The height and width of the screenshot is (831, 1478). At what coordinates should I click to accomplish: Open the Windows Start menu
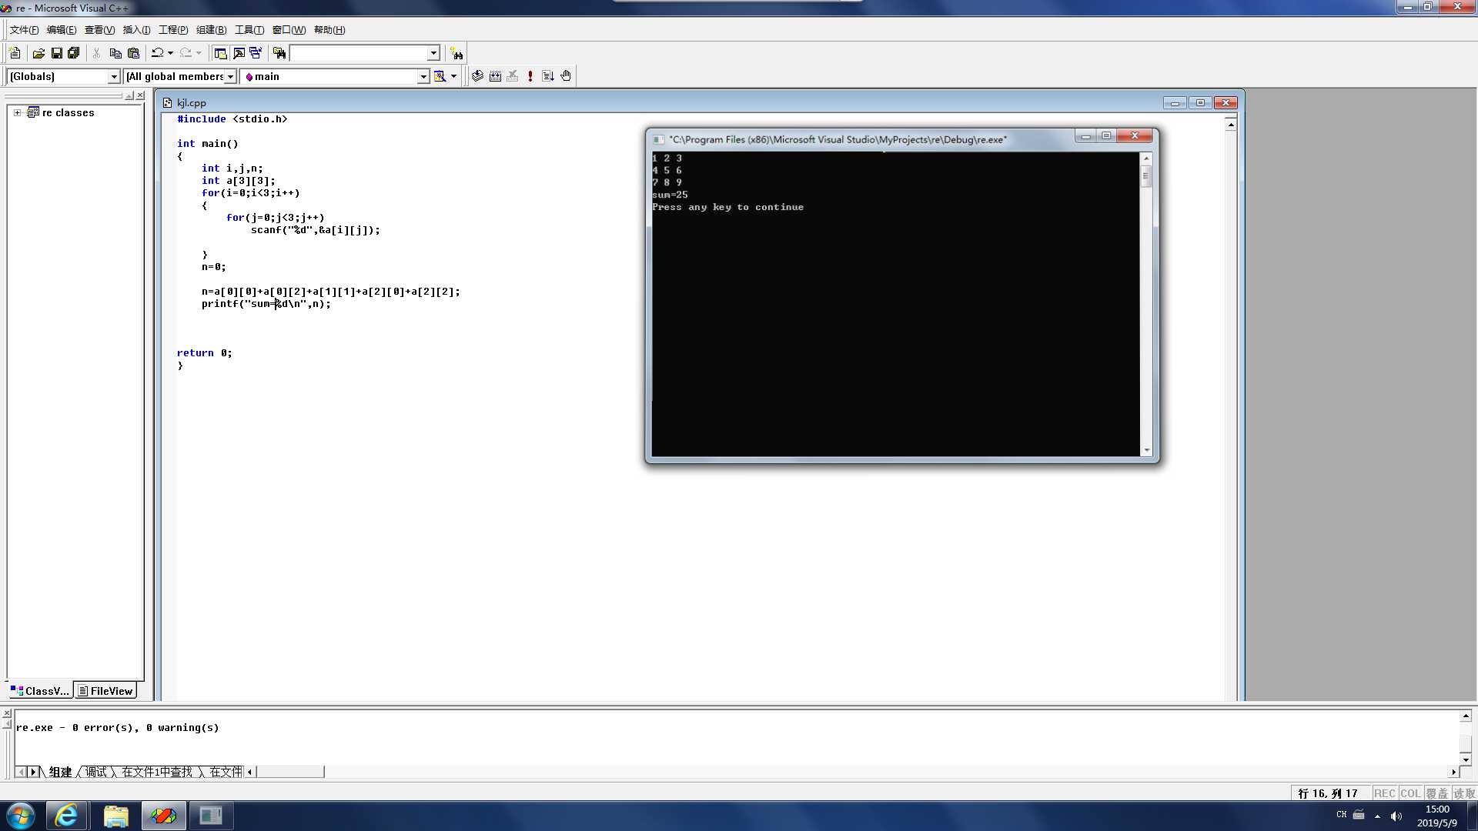(x=21, y=816)
